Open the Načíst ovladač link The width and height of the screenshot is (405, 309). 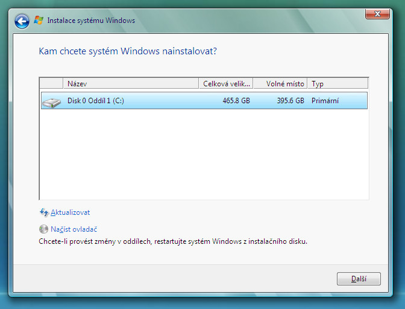[74, 229]
